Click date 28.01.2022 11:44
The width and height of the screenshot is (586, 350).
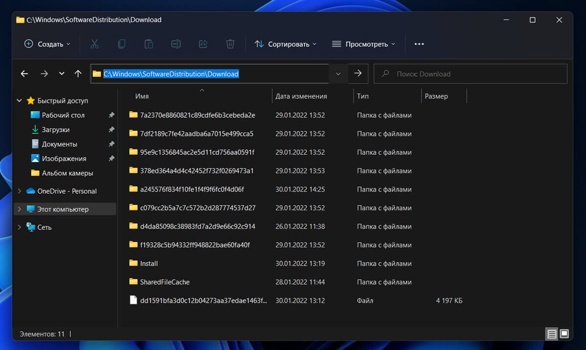tap(300, 282)
